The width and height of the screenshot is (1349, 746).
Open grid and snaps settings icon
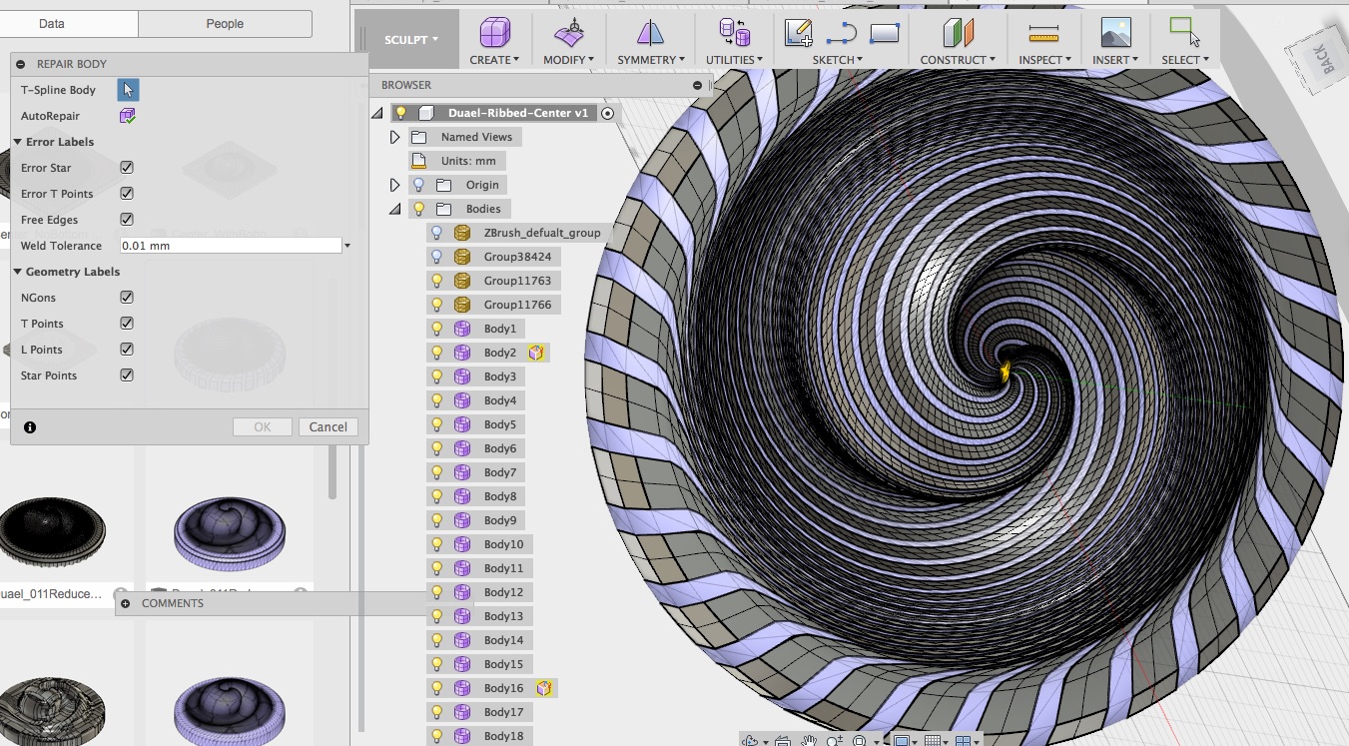tap(932, 740)
